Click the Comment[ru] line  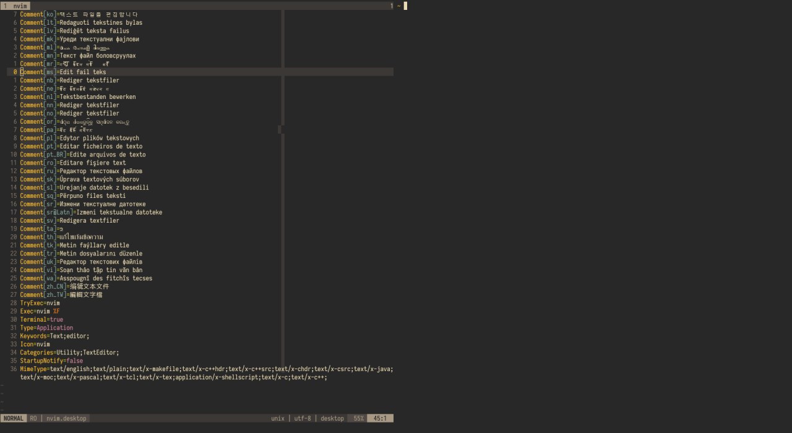pos(81,171)
